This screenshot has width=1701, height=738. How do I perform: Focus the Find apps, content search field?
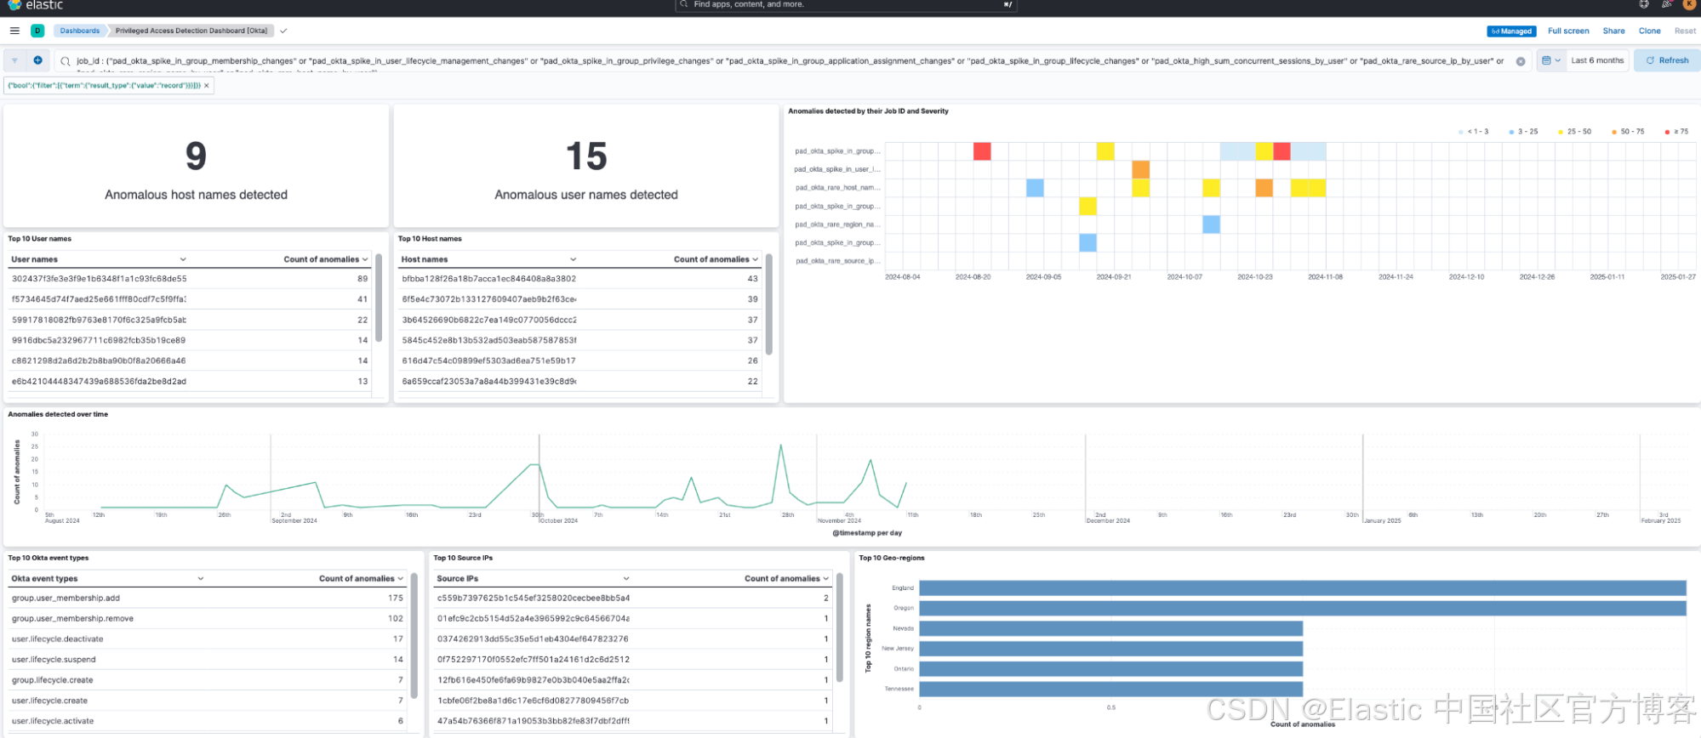tap(846, 5)
